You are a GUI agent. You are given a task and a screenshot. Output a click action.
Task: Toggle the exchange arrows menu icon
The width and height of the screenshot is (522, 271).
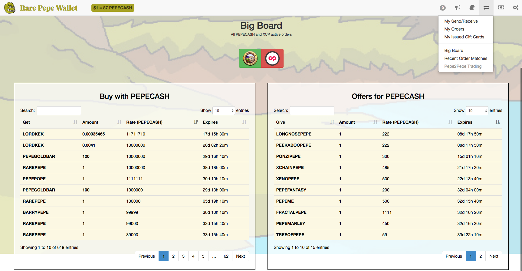(x=486, y=8)
